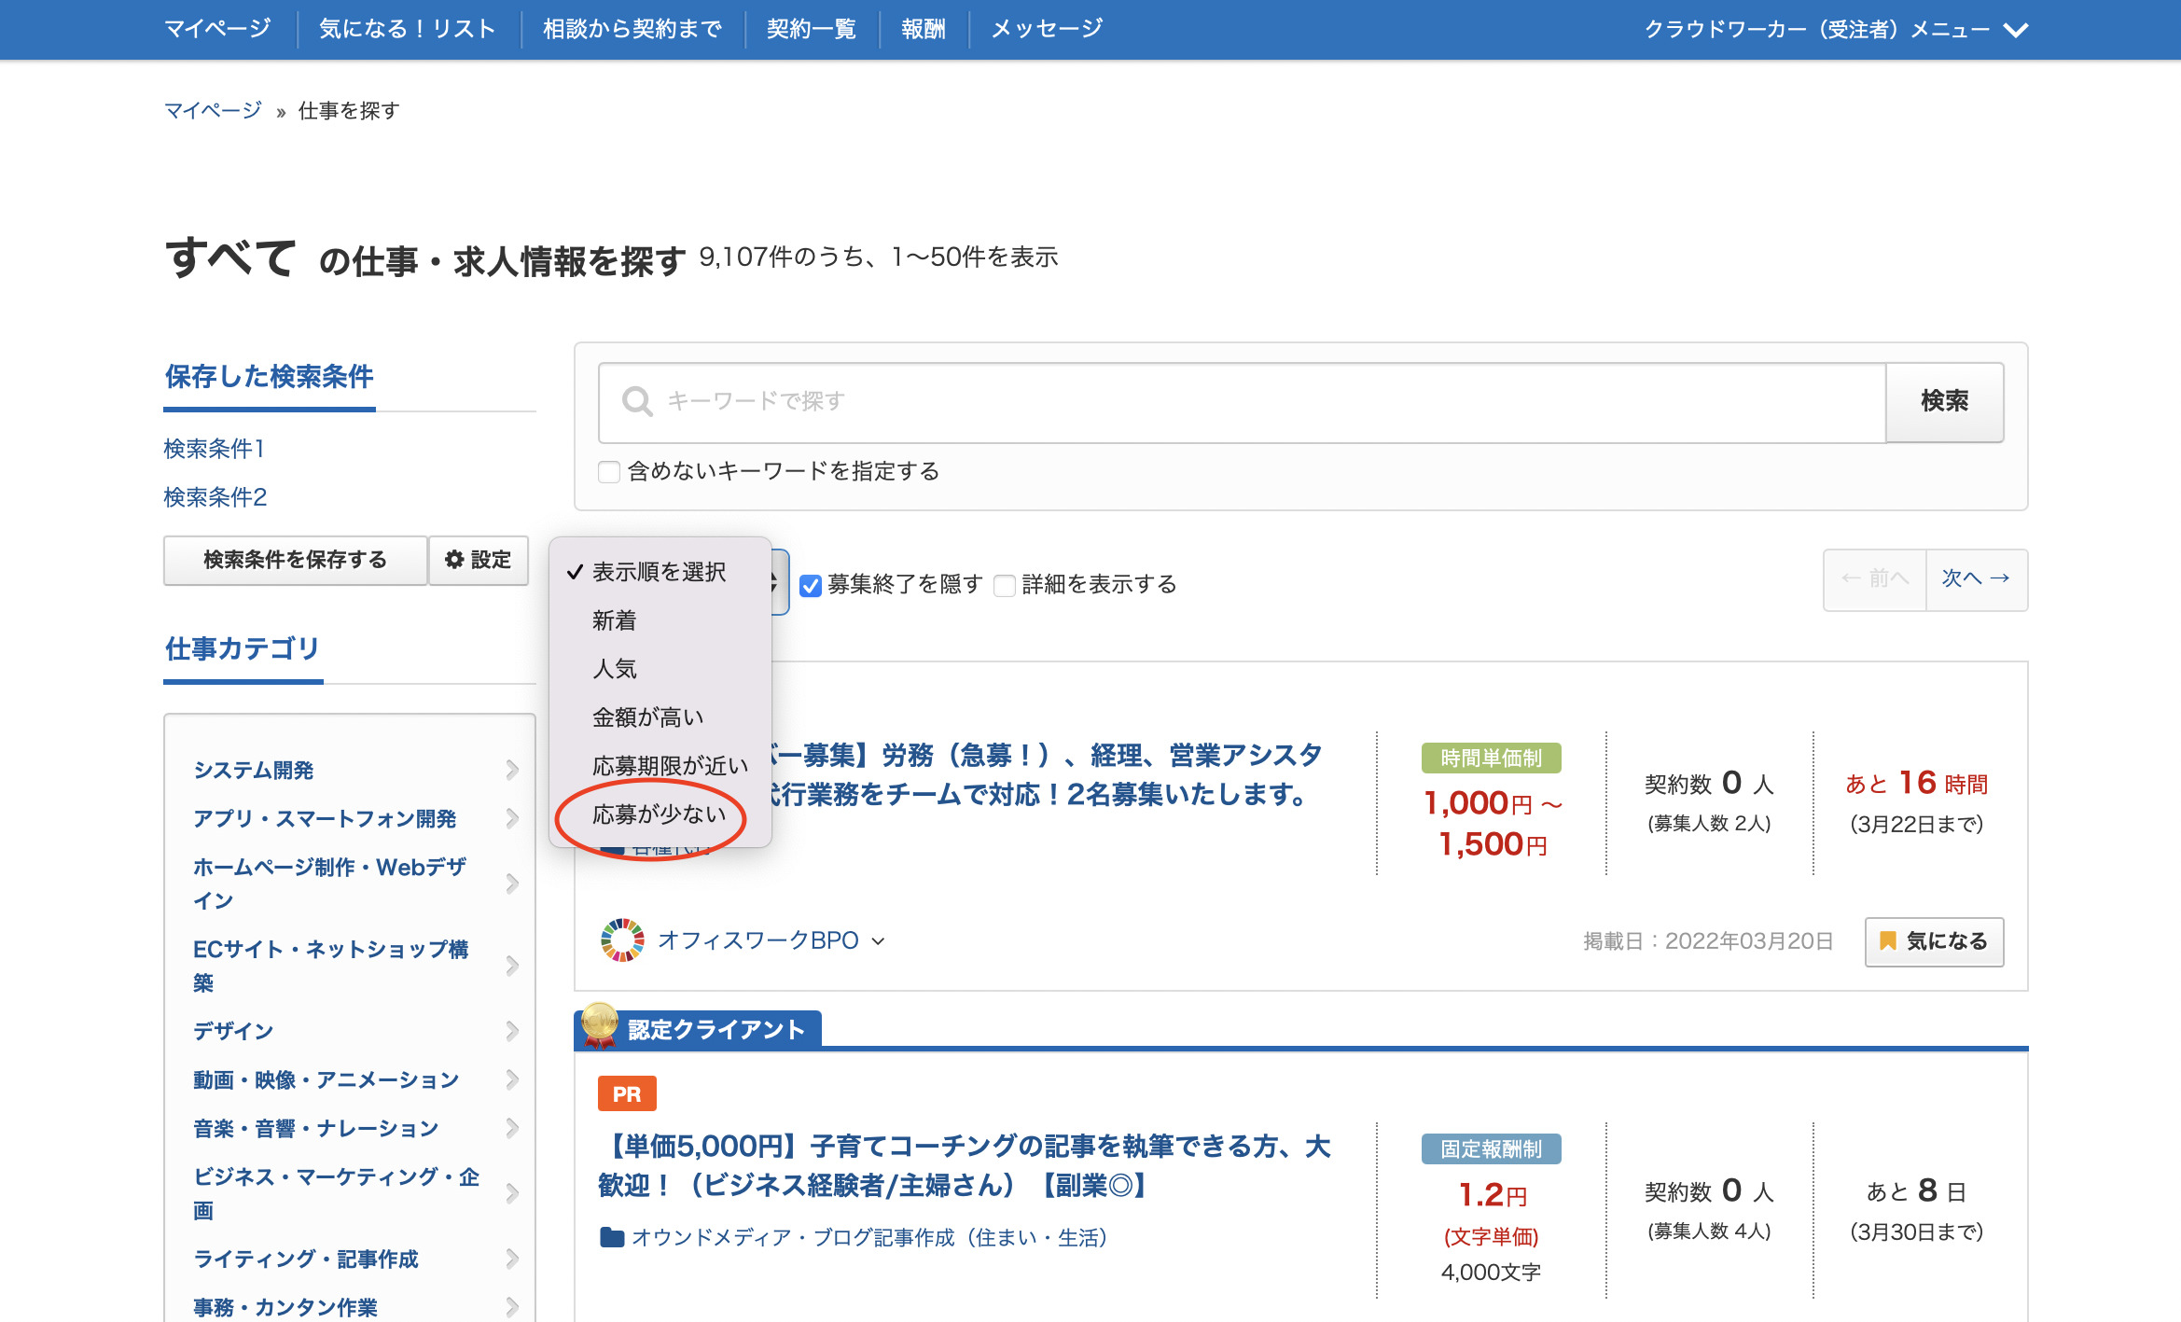Image resolution: width=2181 pixels, height=1322 pixels.
Task: Click the 認定クライアント medal badge
Action: (599, 1025)
